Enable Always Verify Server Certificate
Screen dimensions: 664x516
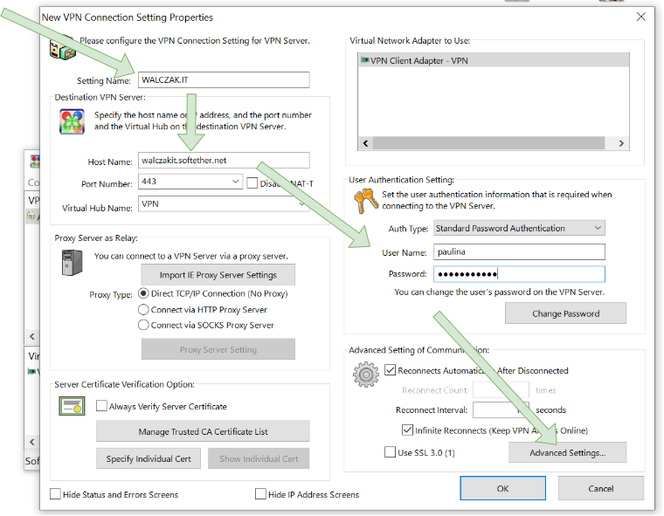pyautogui.click(x=101, y=406)
